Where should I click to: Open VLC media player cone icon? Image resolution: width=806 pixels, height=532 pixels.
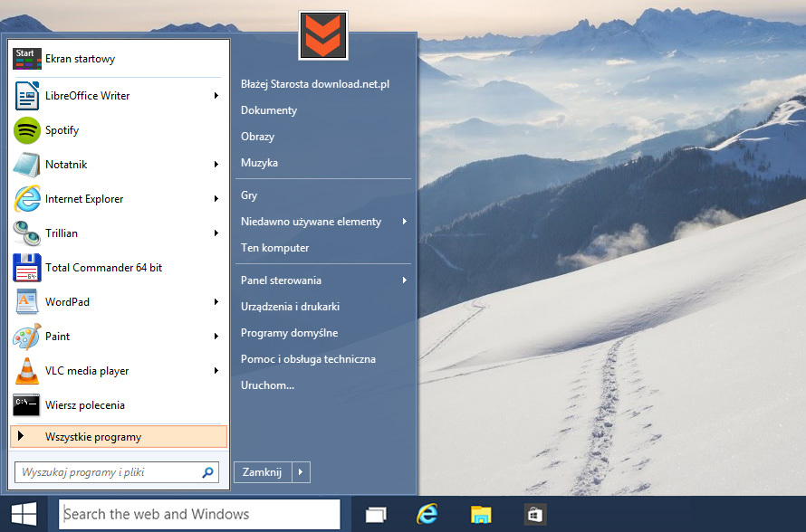[x=27, y=371]
